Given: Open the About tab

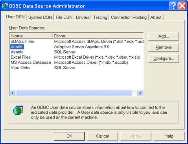Looking at the screenshot, I should click(x=156, y=17).
